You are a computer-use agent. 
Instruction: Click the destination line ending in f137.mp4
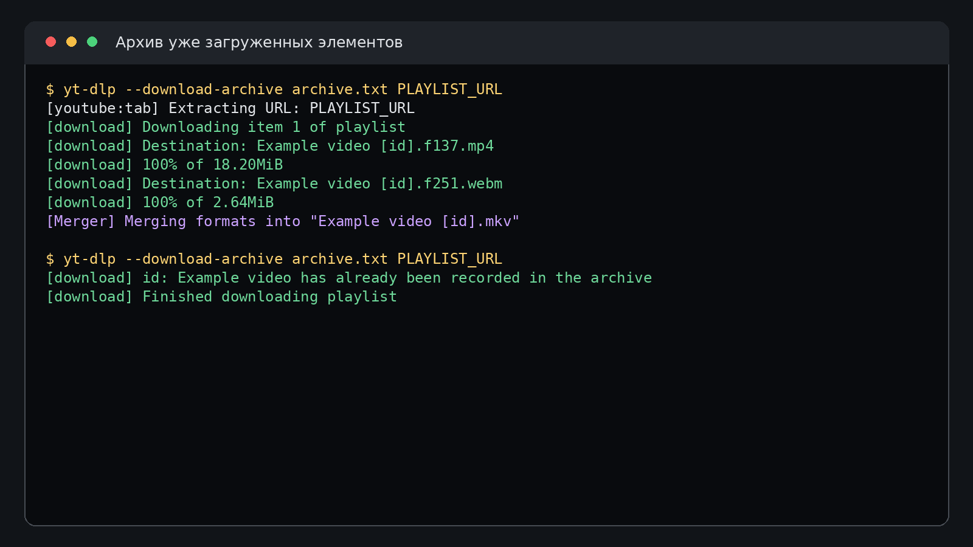pos(270,146)
